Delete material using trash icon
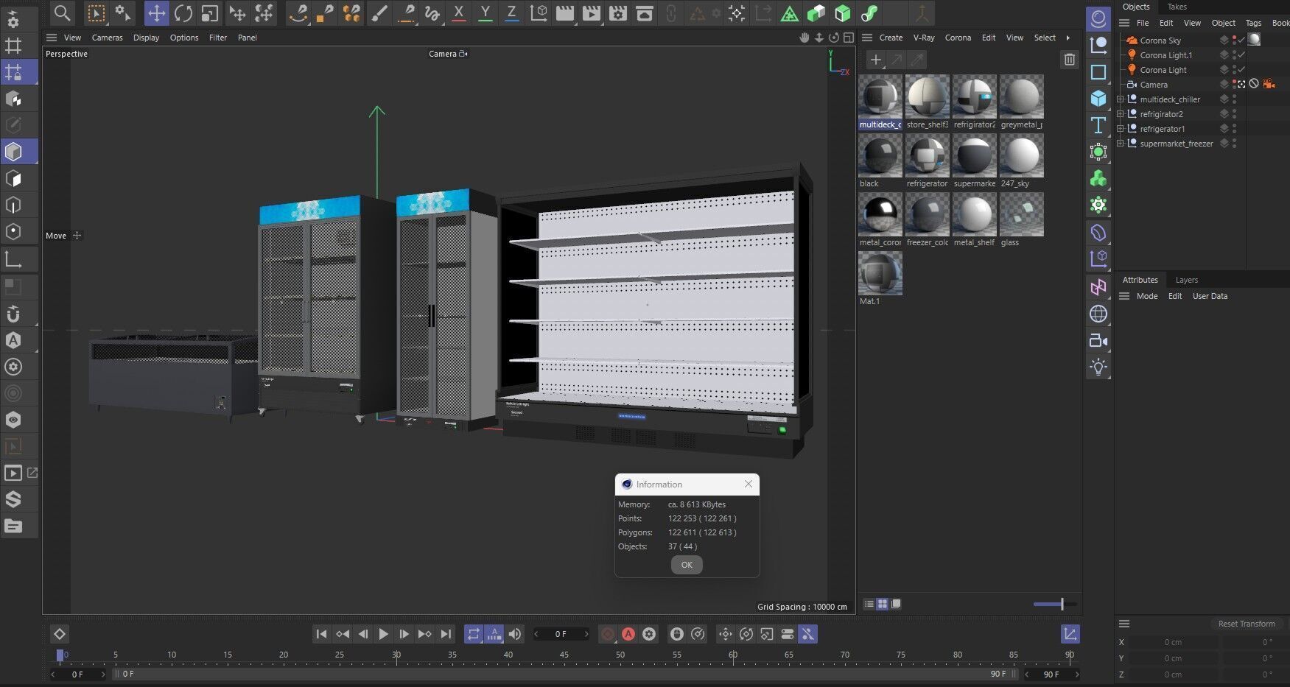The width and height of the screenshot is (1290, 687). point(1070,60)
